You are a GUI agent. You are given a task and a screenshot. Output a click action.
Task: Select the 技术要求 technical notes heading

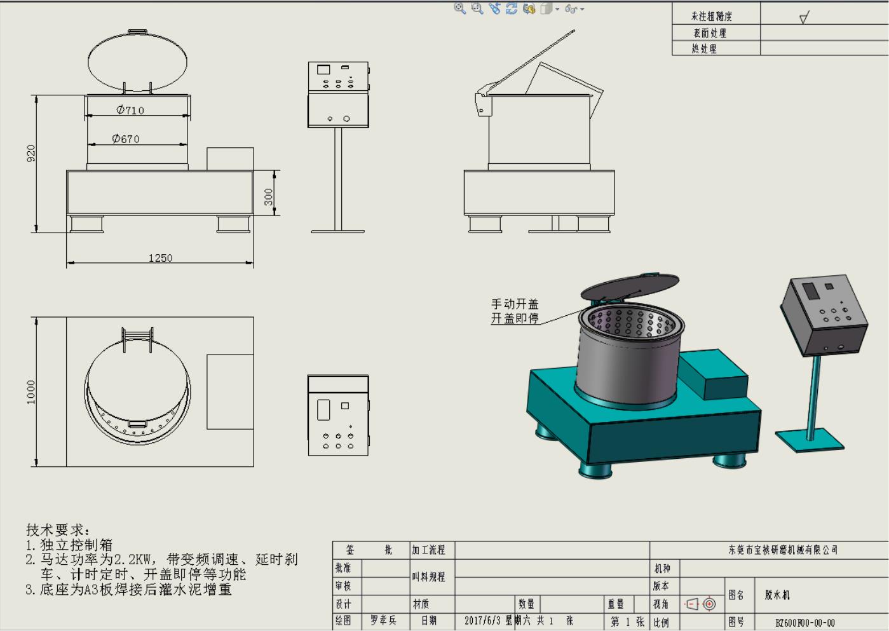[x=58, y=529]
